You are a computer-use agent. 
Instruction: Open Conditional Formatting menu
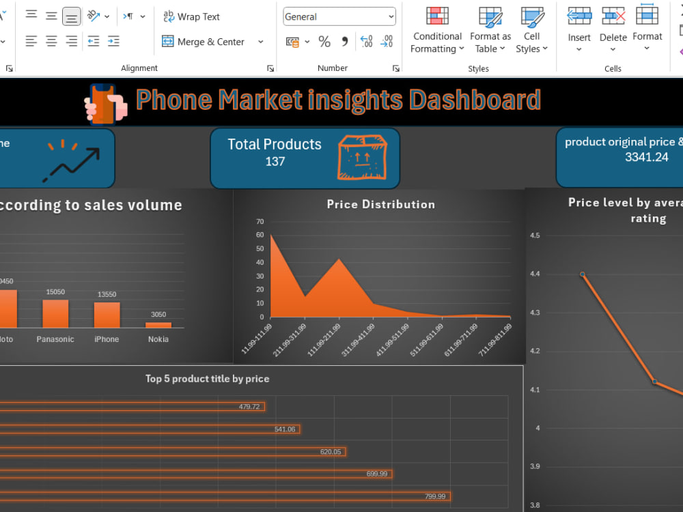[x=437, y=29]
